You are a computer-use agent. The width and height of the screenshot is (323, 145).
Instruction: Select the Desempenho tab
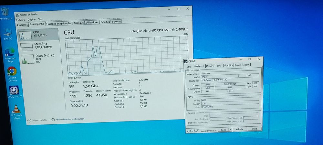(37, 24)
